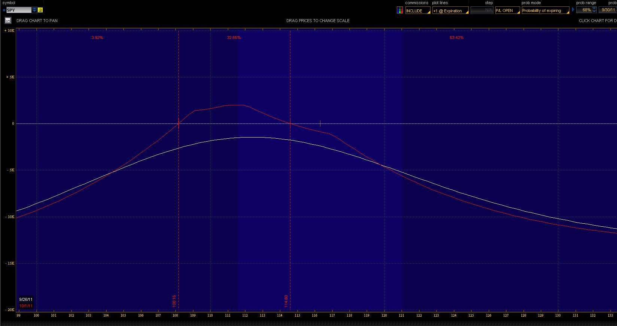Image resolution: width=617 pixels, height=326 pixels.
Task: Click the 9/30/11 prob date field
Action: tap(608, 10)
